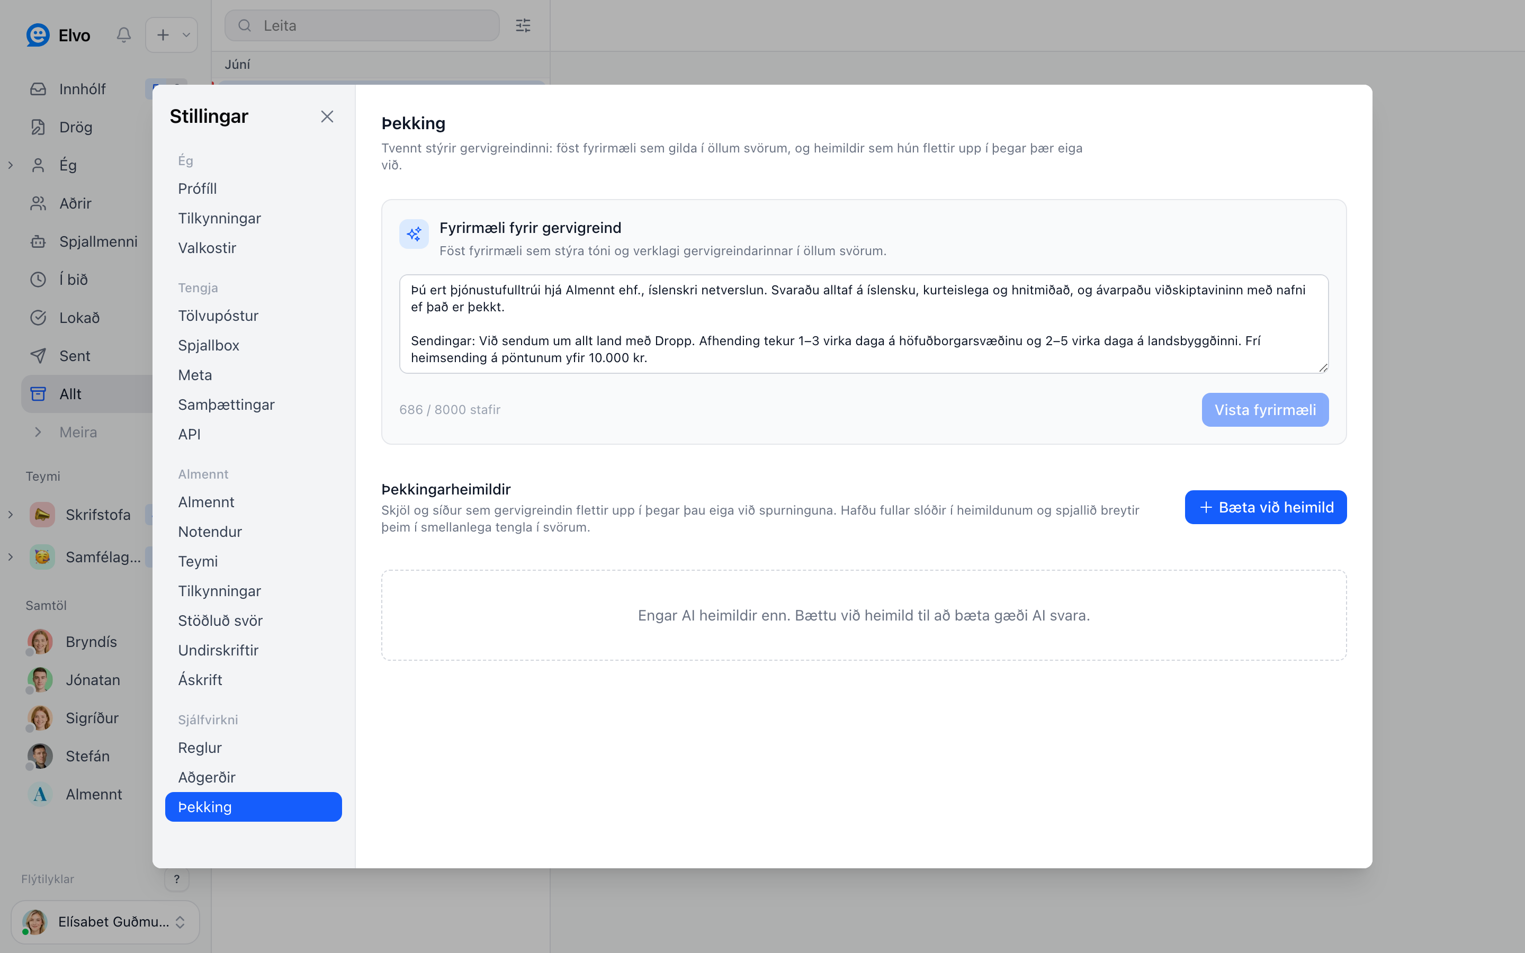Click Bæta við heimild button

tap(1266, 507)
